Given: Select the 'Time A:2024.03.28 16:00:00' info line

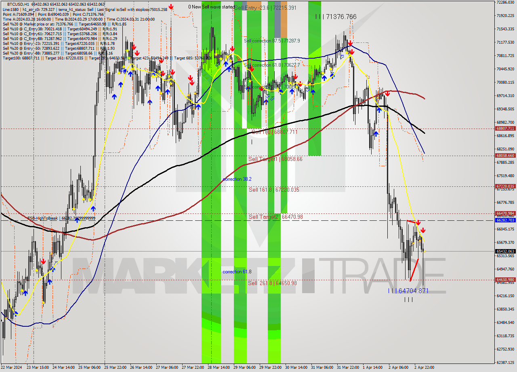Looking at the screenshot, I should click(79, 19).
